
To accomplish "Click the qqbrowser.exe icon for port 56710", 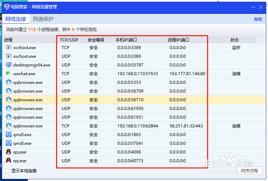I will pyautogui.click(x=9, y=100).
